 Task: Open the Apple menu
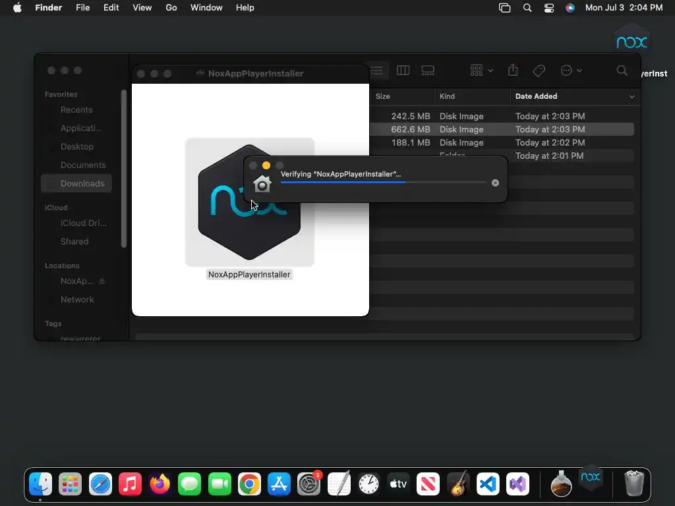[x=17, y=8]
